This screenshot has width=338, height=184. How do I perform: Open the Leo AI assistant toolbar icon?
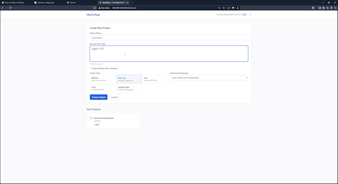[x=327, y=8]
